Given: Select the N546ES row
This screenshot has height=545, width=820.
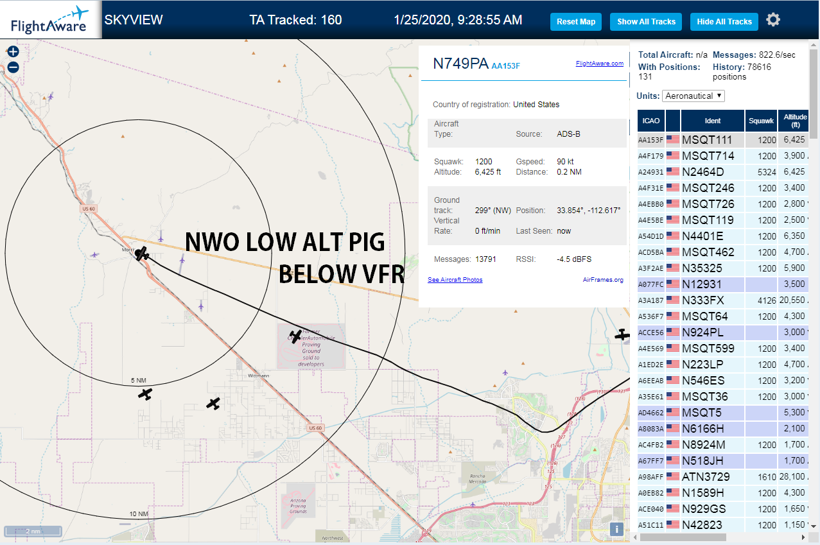Looking at the screenshot, I should pos(724,381).
